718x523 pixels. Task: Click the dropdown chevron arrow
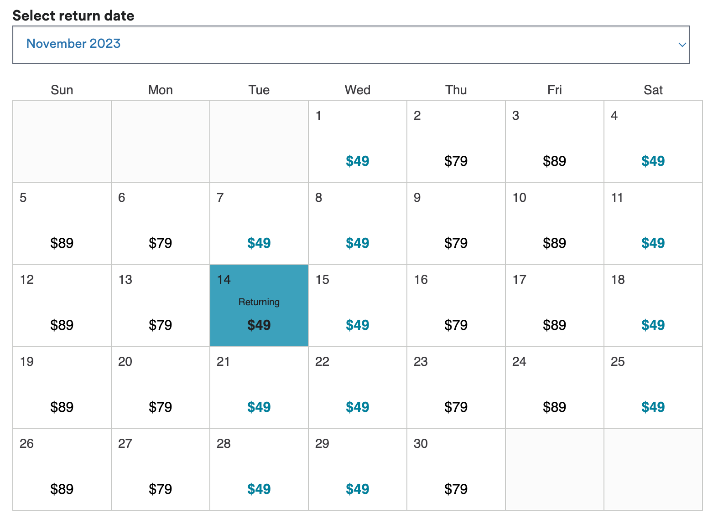tap(682, 45)
